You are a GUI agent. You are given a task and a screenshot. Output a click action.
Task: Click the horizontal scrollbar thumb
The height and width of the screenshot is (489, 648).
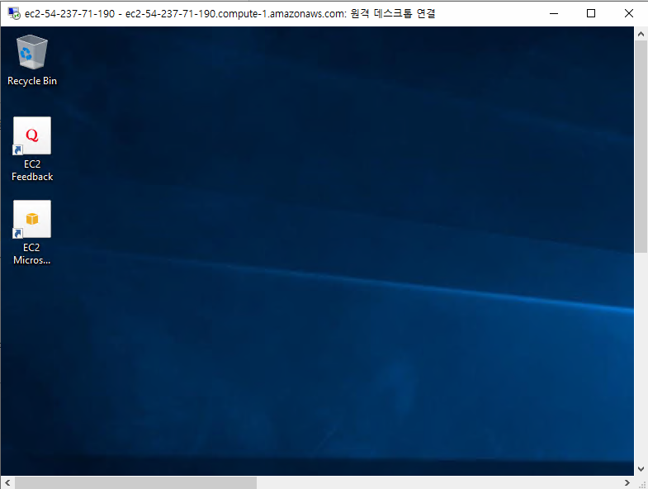[135, 482]
